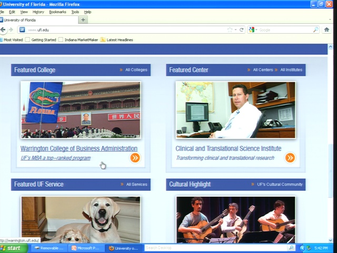Open the orange arrow under Warrington College

135,158
